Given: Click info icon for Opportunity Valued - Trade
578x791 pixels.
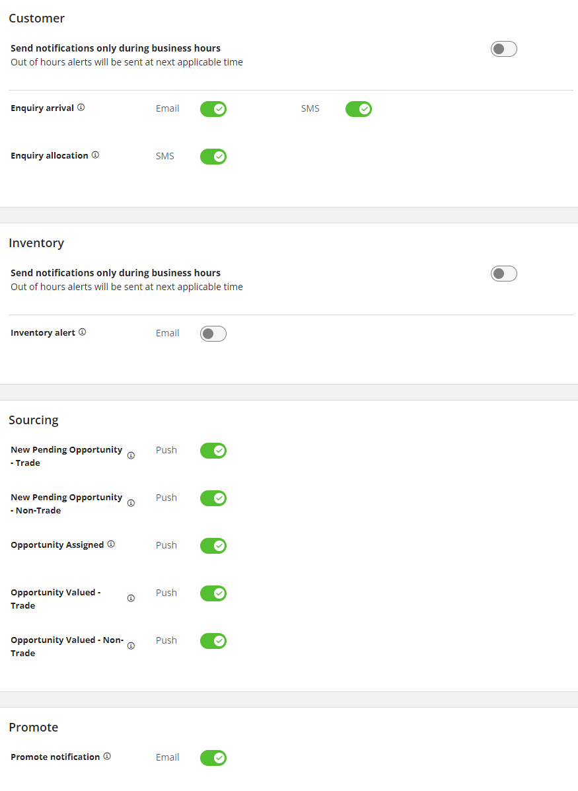Looking at the screenshot, I should (131, 598).
